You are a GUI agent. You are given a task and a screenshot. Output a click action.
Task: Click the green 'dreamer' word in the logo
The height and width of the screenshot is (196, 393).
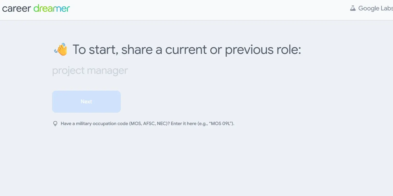(x=52, y=8)
